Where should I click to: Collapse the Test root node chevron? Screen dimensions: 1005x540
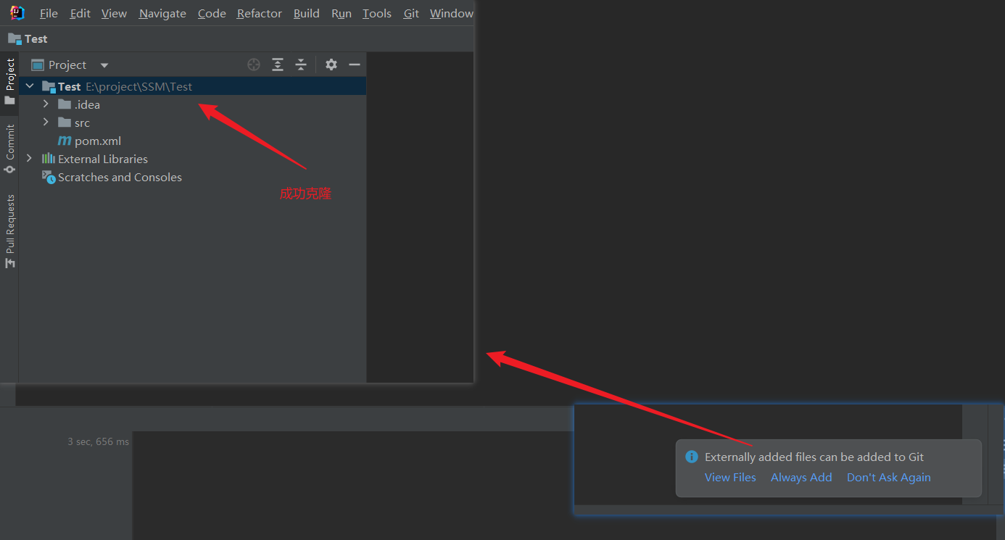click(30, 86)
